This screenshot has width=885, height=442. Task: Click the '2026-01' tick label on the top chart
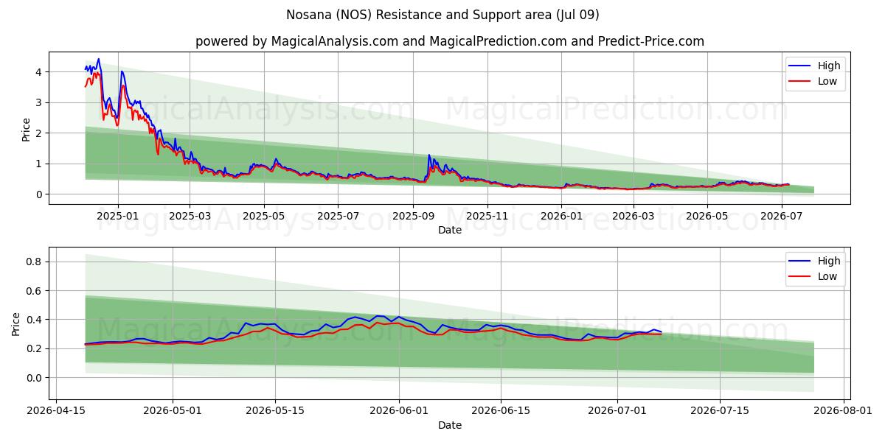(x=561, y=216)
